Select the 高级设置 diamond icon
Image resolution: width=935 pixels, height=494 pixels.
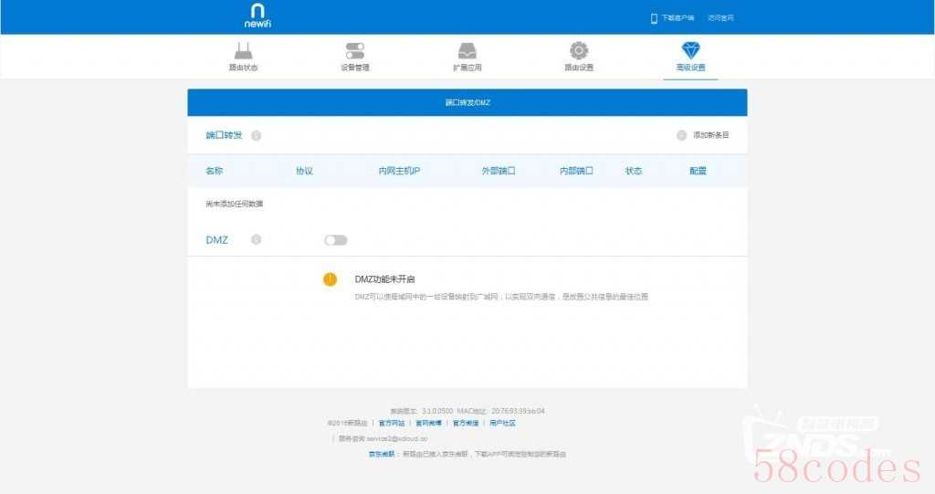tap(690, 50)
